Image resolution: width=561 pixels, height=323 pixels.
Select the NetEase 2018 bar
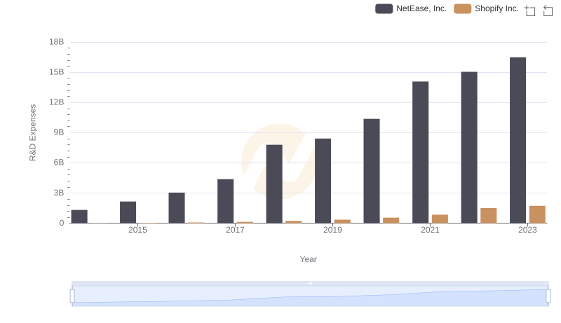[274, 184]
